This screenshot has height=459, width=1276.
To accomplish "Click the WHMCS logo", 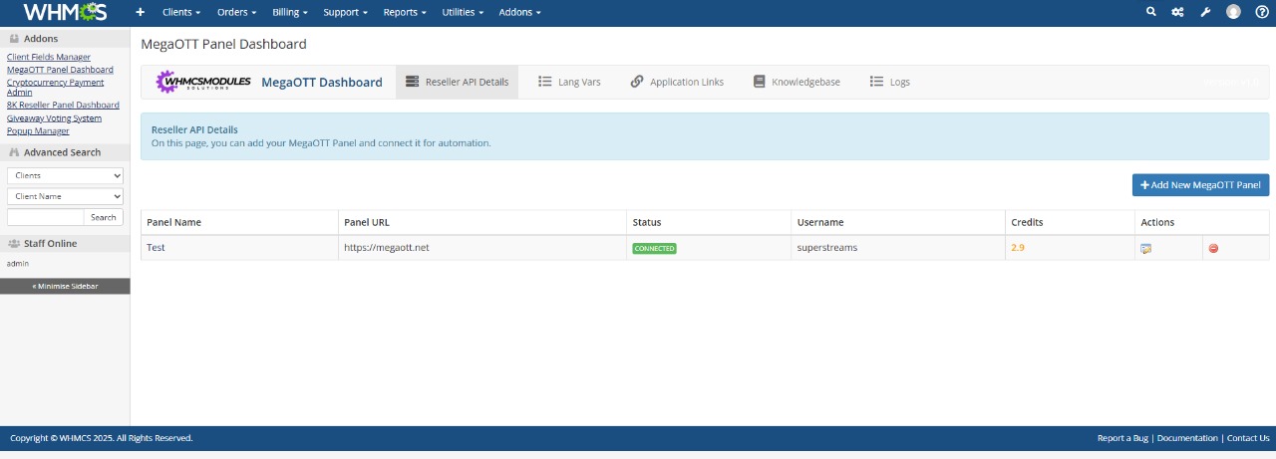I will coord(65,12).
